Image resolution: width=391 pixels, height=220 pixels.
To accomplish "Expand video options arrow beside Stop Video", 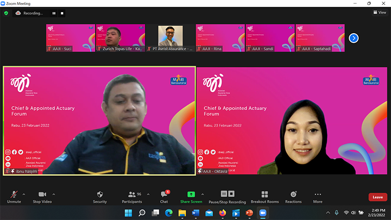I will [54, 194].
